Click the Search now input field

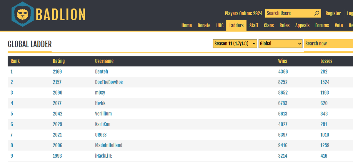coord(328,43)
